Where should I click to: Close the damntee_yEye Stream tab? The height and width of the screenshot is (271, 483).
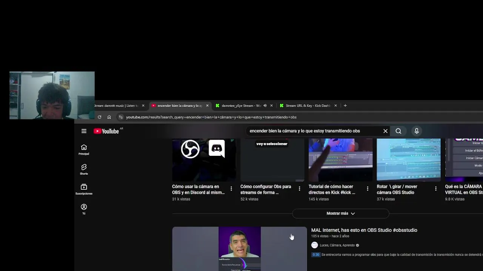(x=271, y=106)
